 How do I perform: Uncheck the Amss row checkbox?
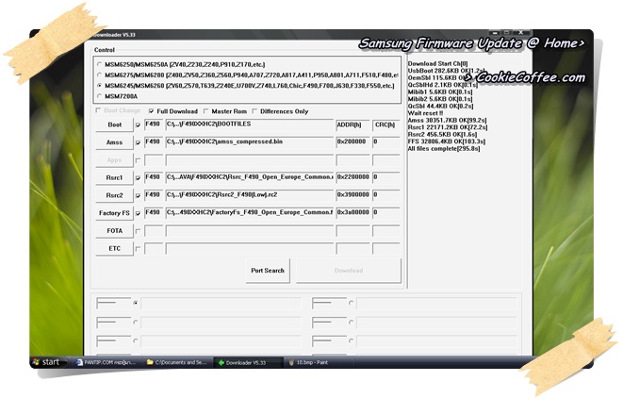click(x=138, y=142)
